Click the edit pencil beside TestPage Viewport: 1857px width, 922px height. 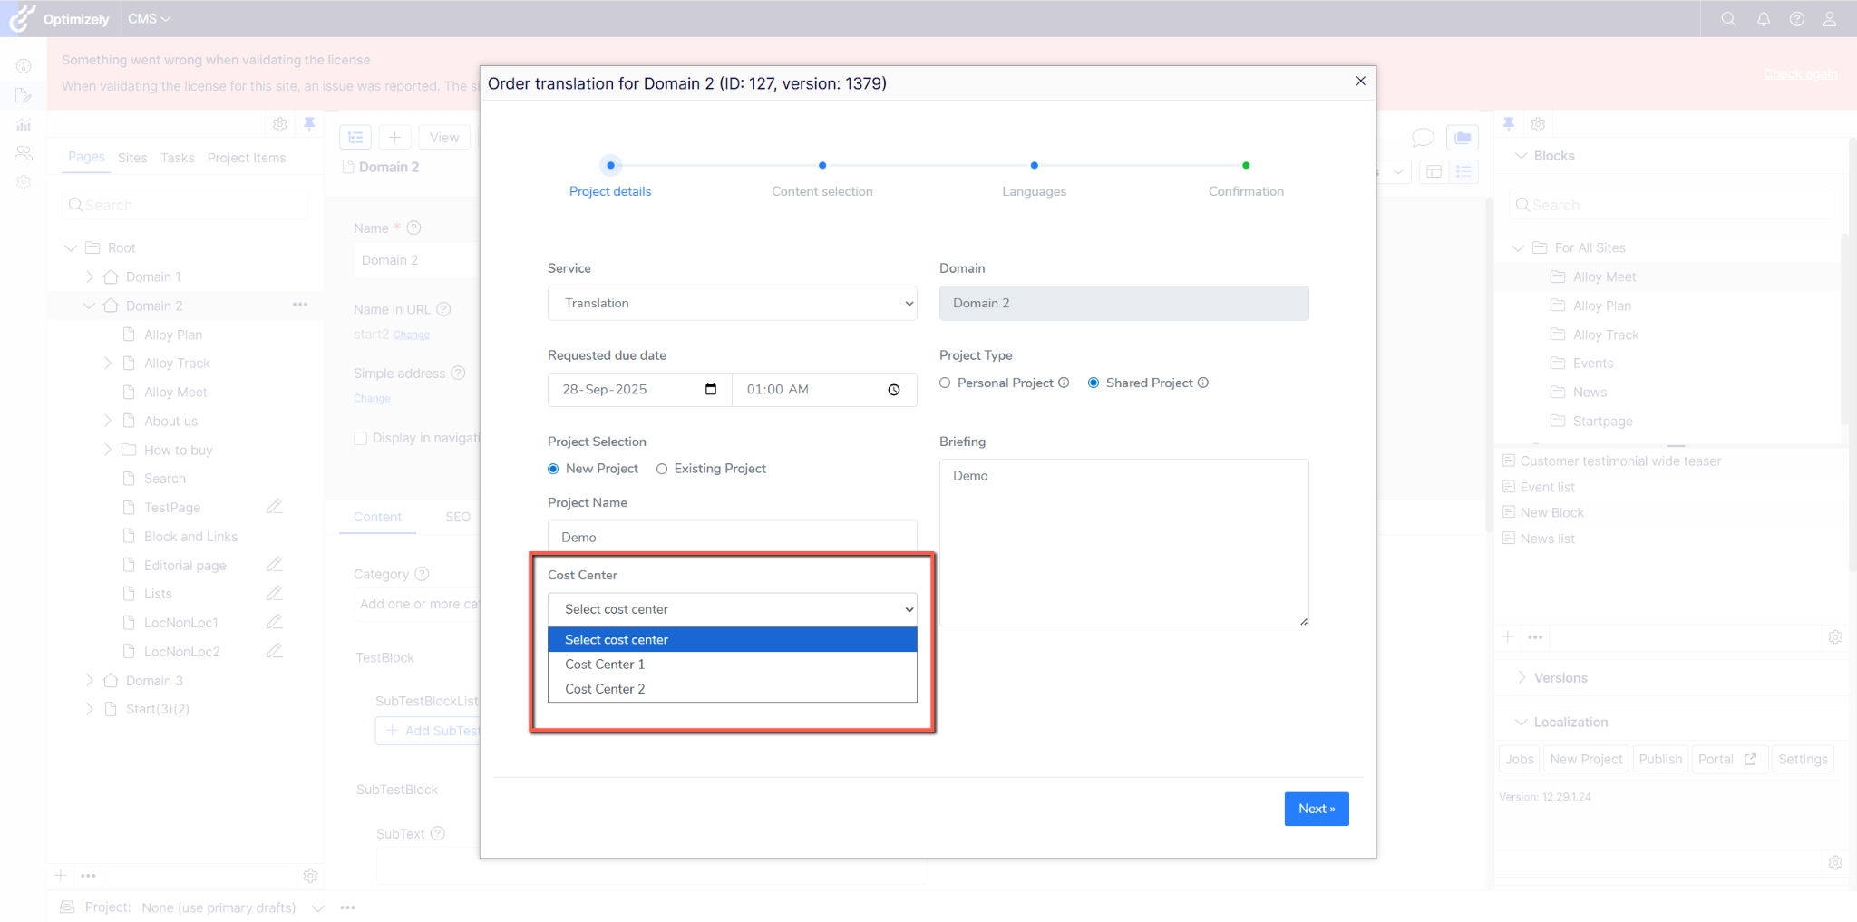275,507
